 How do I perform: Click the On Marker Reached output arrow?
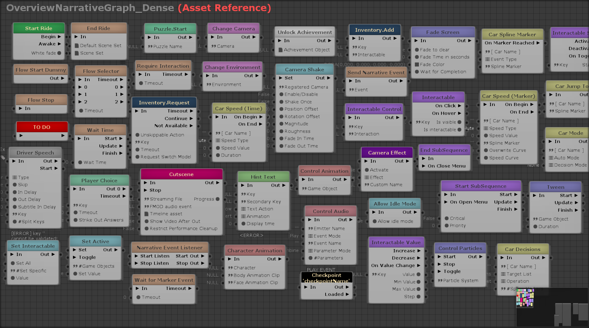(538, 43)
